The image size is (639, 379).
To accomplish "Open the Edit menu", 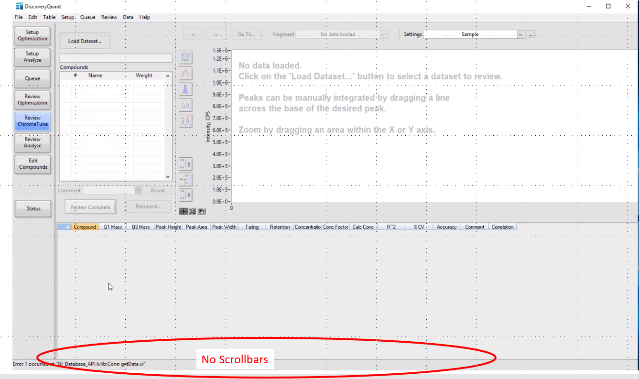I will click(32, 17).
